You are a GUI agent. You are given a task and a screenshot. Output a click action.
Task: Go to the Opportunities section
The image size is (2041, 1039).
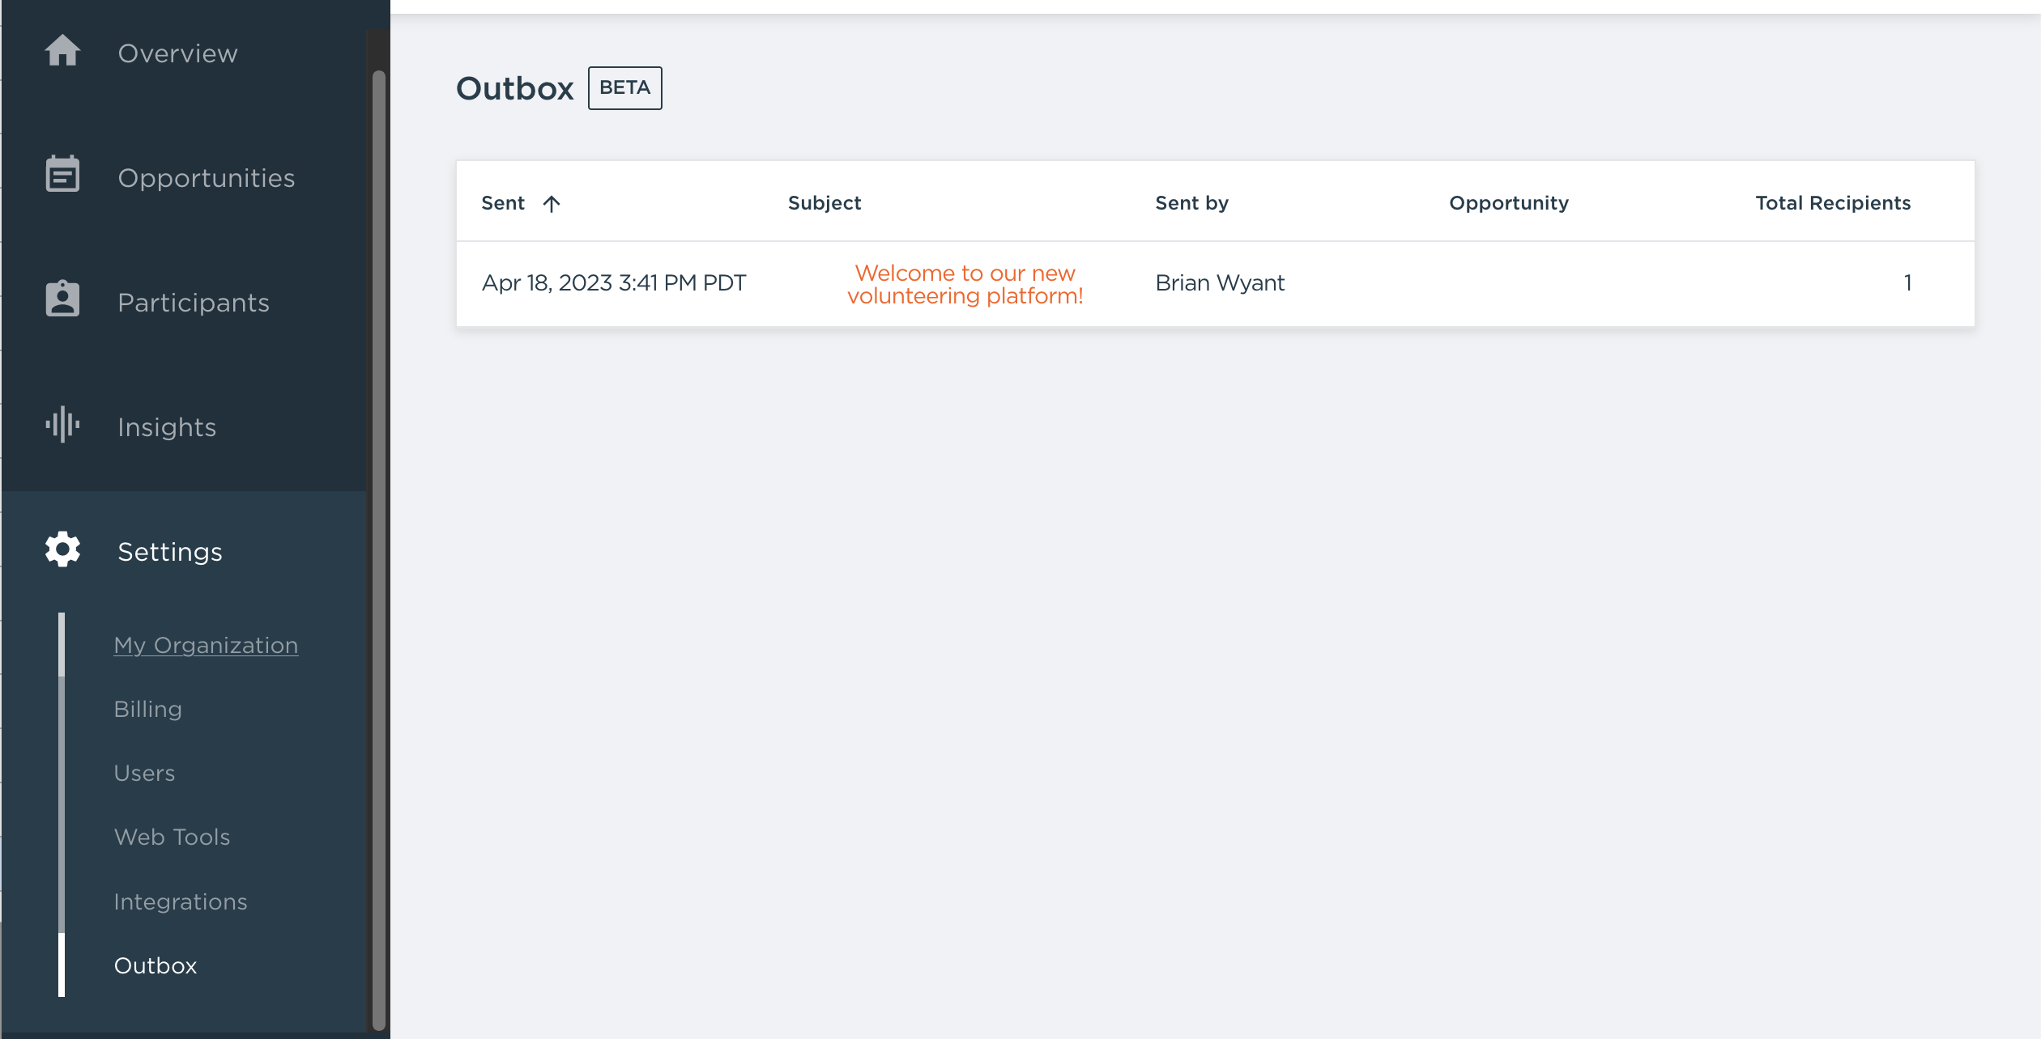pyautogui.click(x=206, y=178)
